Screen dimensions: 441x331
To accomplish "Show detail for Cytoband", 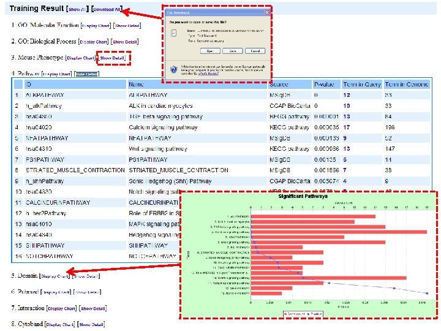I will (91, 324).
